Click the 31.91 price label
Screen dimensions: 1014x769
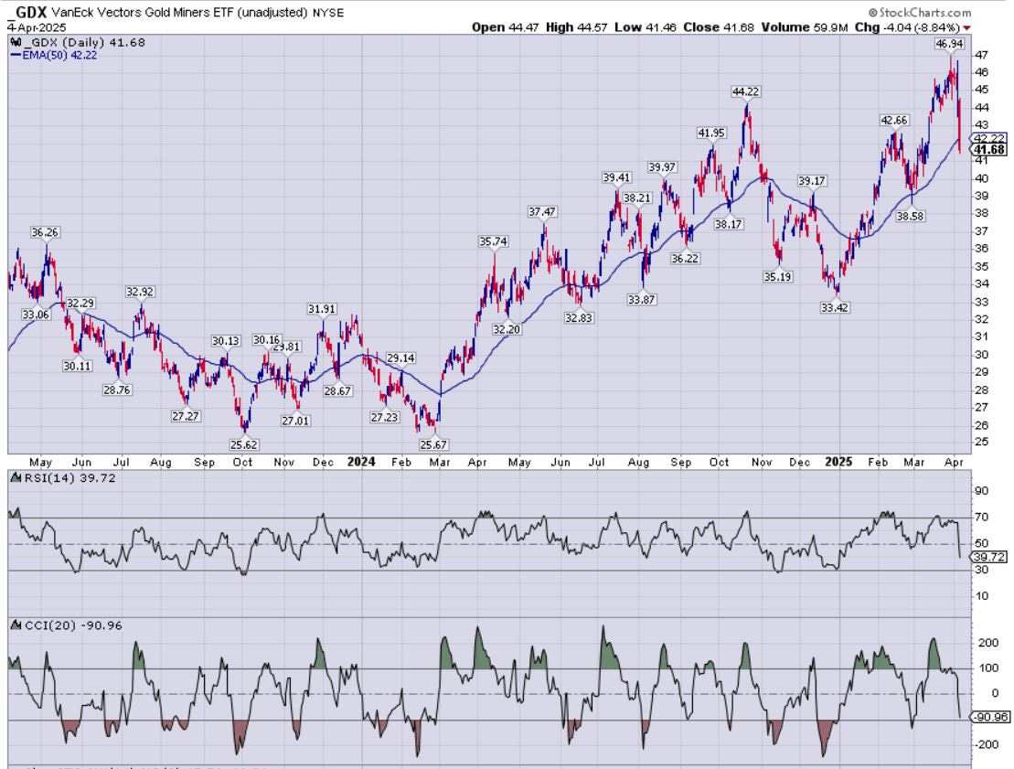coord(322,309)
